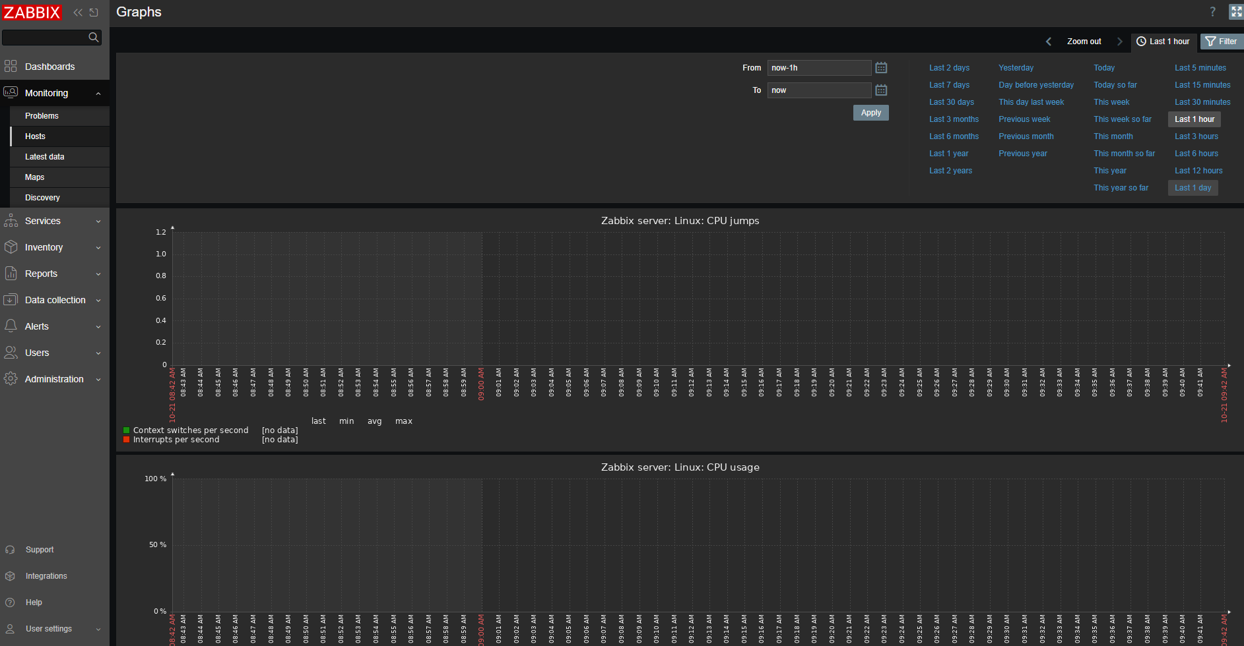Open Problems menu item
This screenshot has width=1244, height=646.
click(x=42, y=116)
